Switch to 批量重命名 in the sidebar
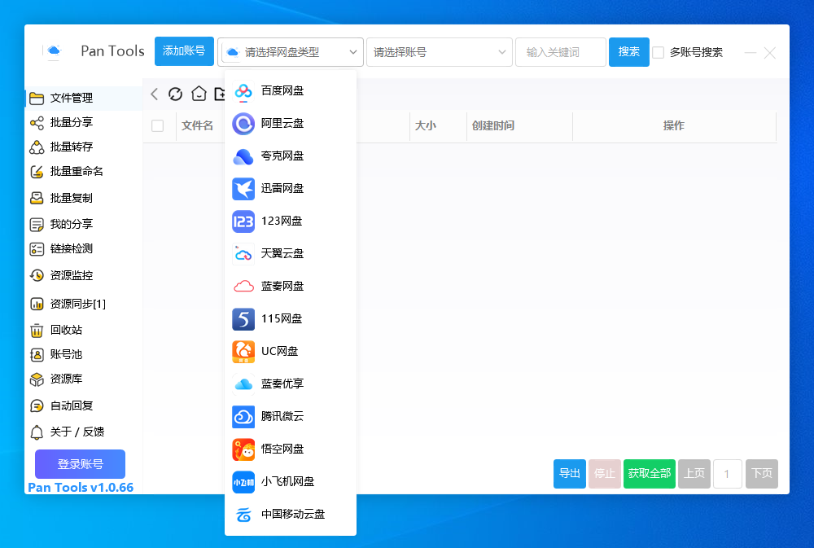814x548 pixels. pos(77,172)
